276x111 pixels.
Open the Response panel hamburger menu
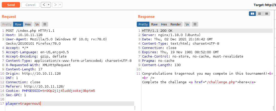[x=195, y=24]
